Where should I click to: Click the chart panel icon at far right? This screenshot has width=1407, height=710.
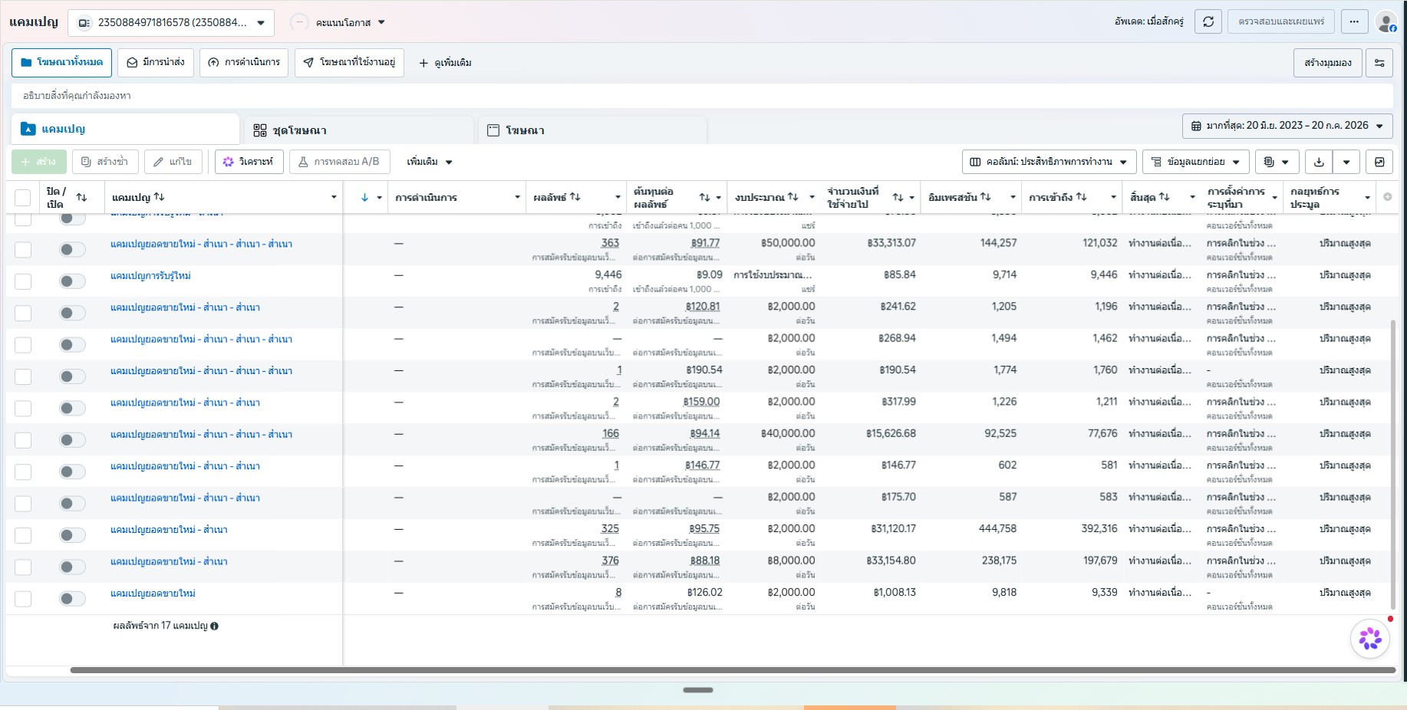coord(1379,162)
